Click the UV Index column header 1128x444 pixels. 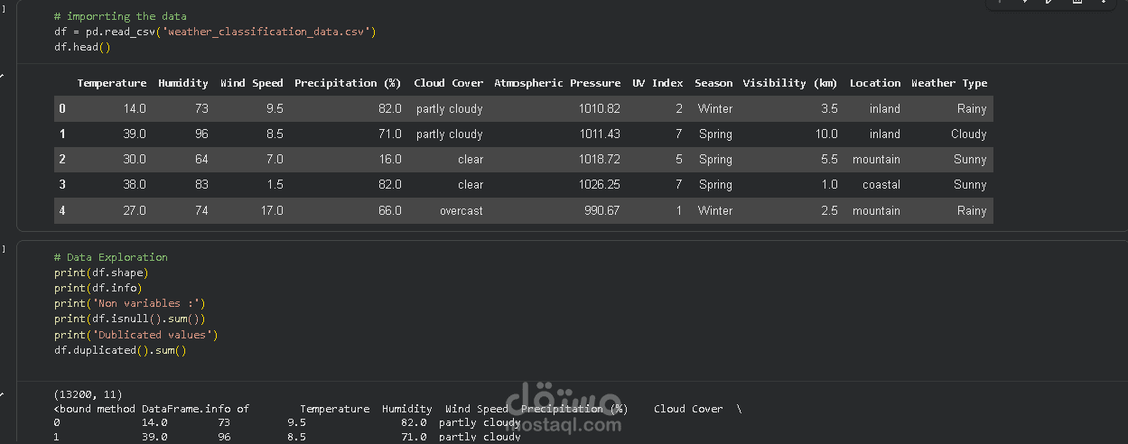(657, 83)
